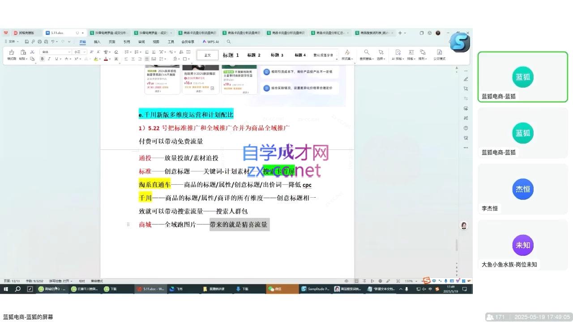Apply the 标题 4 heading style
The height and width of the screenshot is (322, 573).
coord(300,55)
